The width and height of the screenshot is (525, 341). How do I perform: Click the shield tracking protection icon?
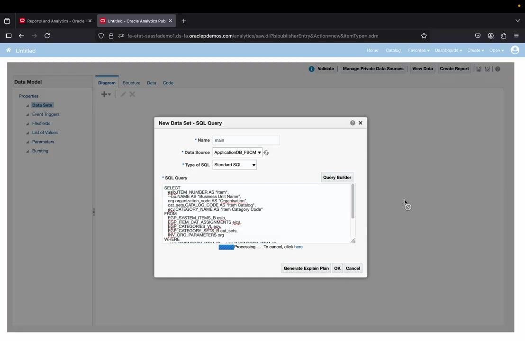click(x=101, y=36)
